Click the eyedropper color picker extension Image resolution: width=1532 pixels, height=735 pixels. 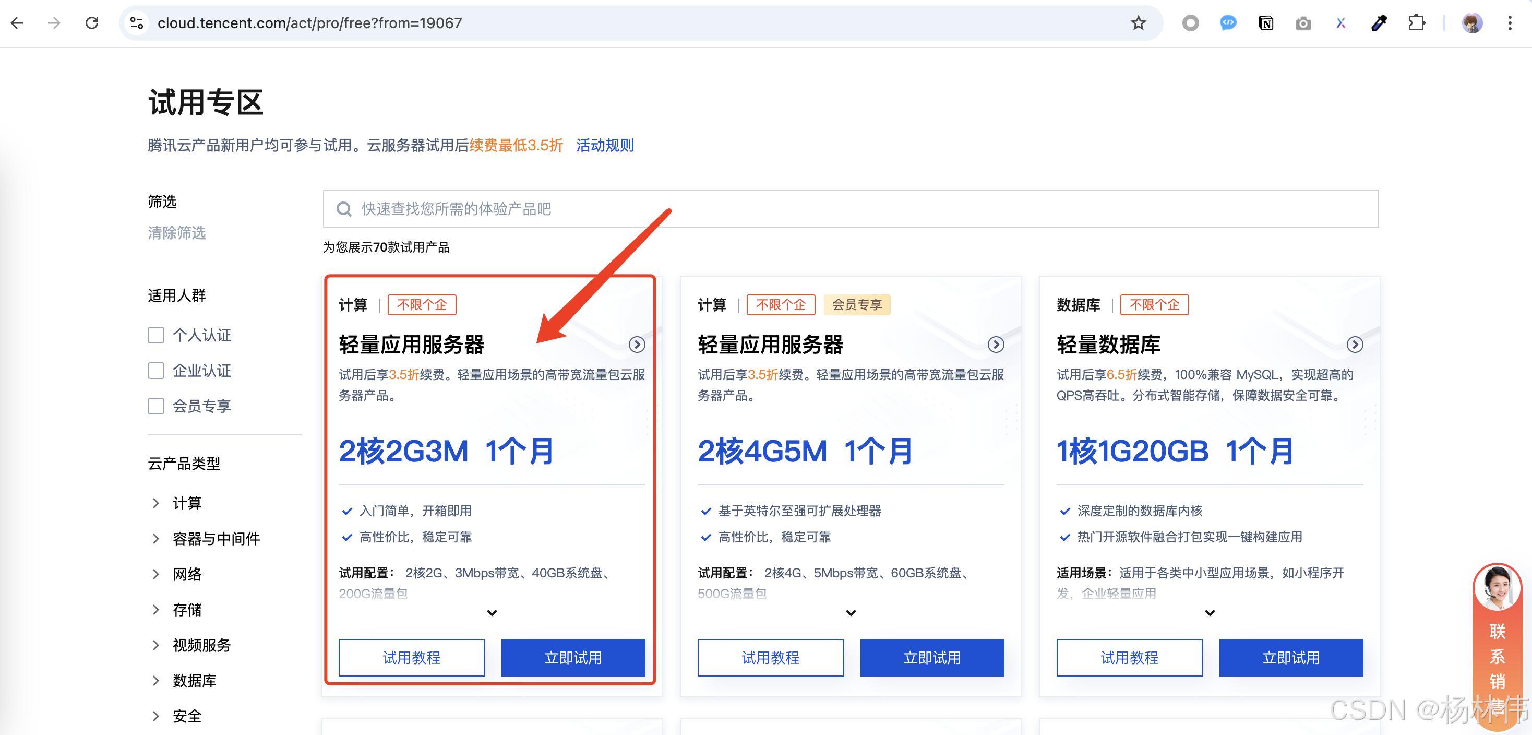tap(1379, 22)
